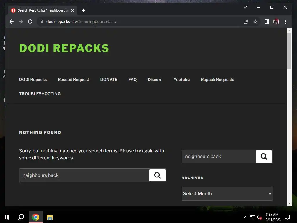Open the Chrome three-dot menu
The image size is (297, 223).
point(285,21)
